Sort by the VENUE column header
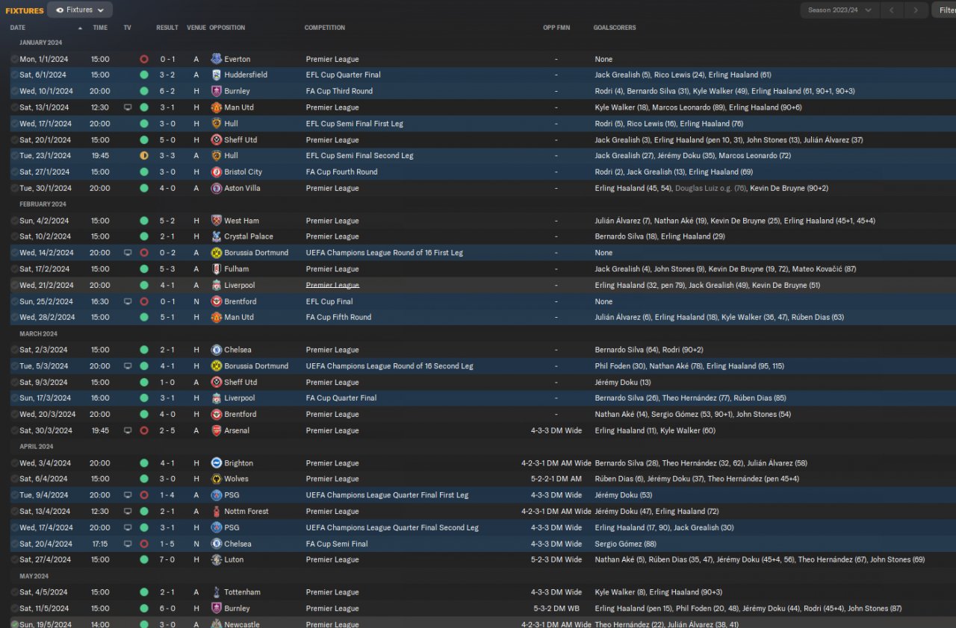 [196, 28]
